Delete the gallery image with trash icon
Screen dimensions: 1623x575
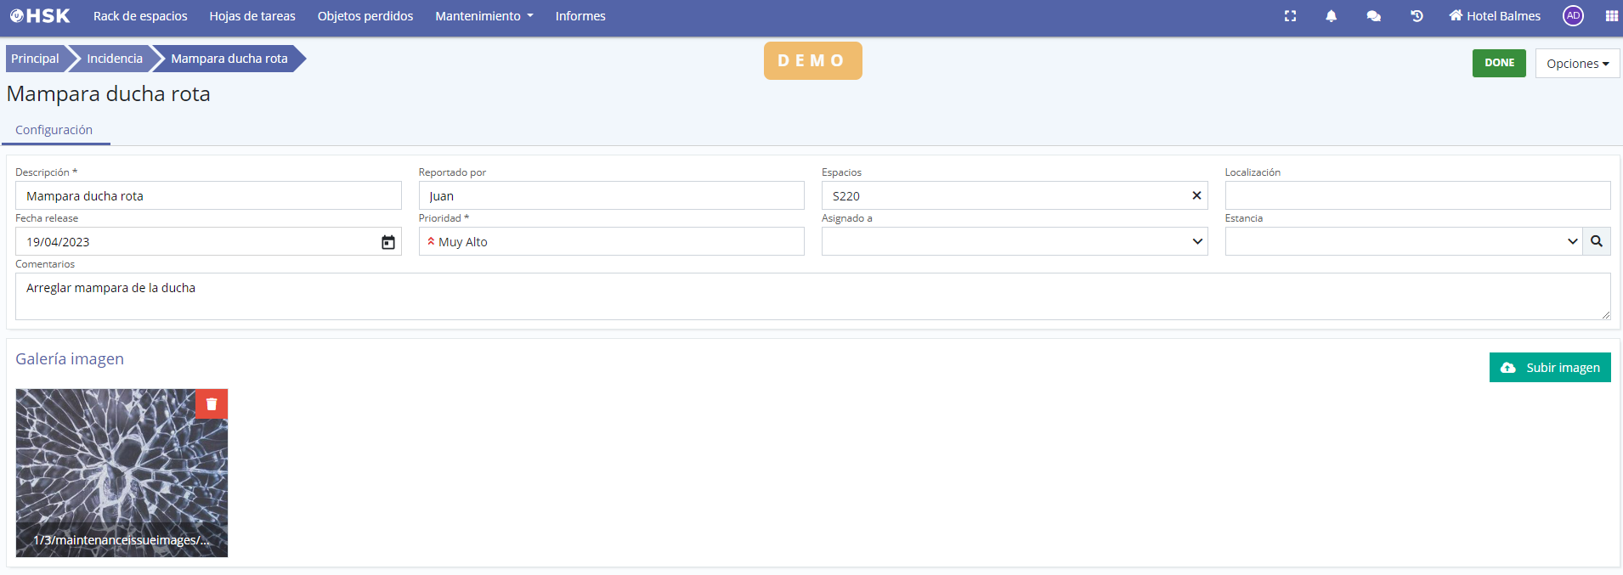(212, 404)
